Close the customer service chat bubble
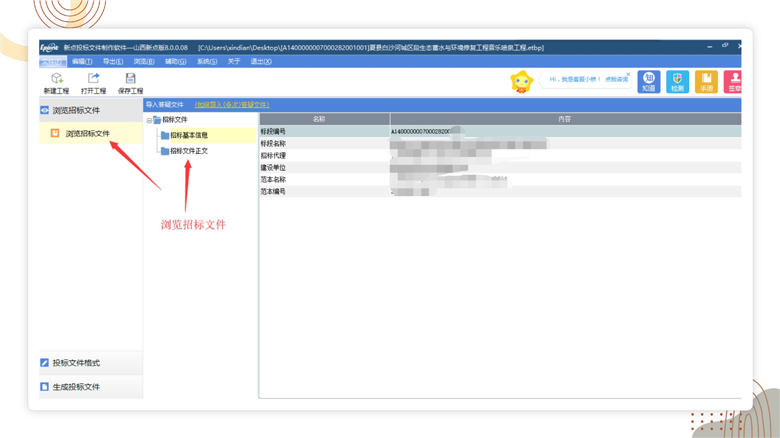 628,74
